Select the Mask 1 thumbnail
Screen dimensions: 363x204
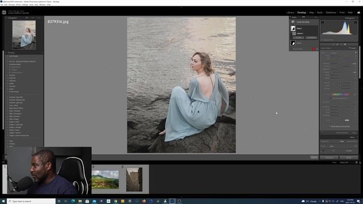[293, 43]
